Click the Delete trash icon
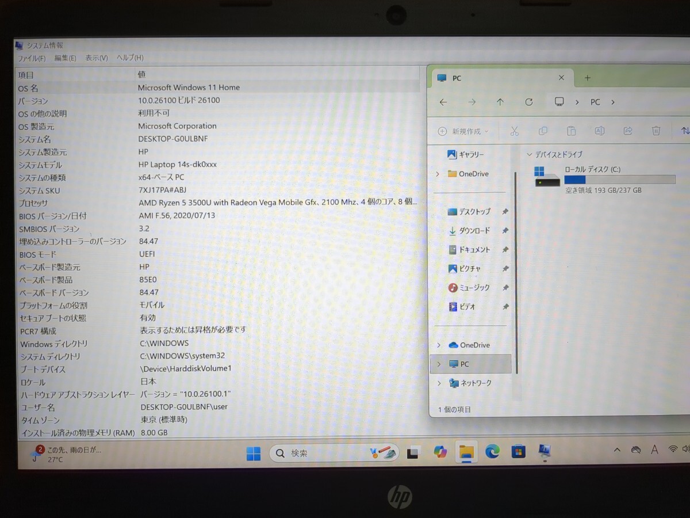 click(656, 131)
